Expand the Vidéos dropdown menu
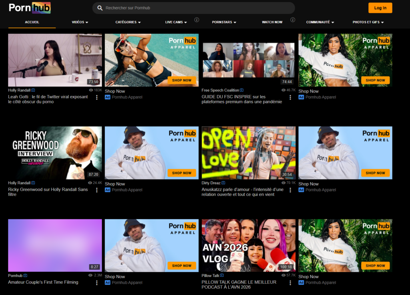Screen dimensions: 410x295 [80, 22]
